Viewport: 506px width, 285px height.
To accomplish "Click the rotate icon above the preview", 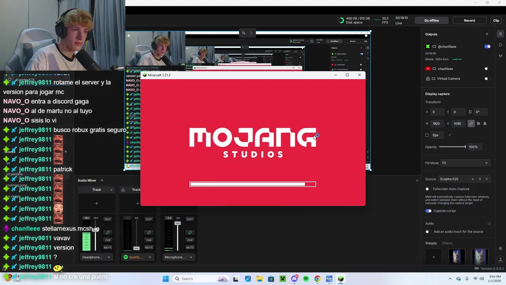I will pos(251,33).
